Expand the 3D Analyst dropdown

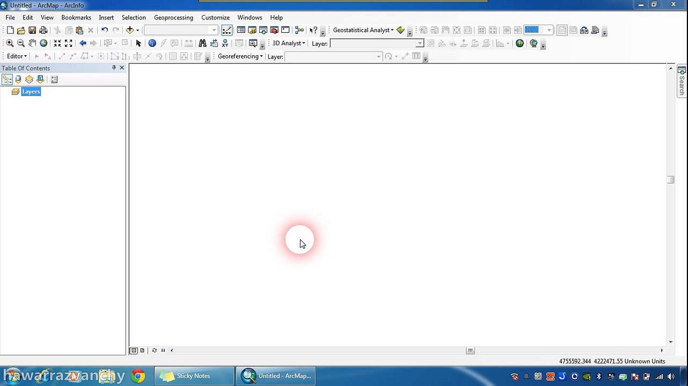point(289,43)
